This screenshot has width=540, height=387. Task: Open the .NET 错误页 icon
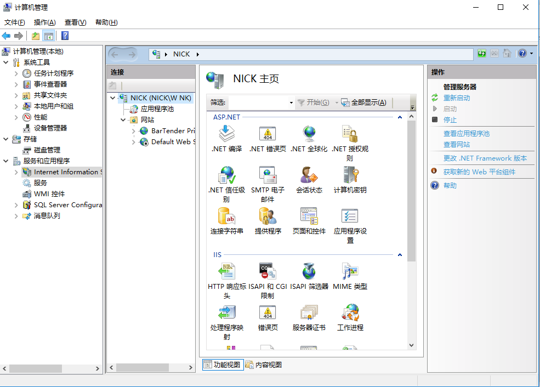pyautogui.click(x=268, y=134)
